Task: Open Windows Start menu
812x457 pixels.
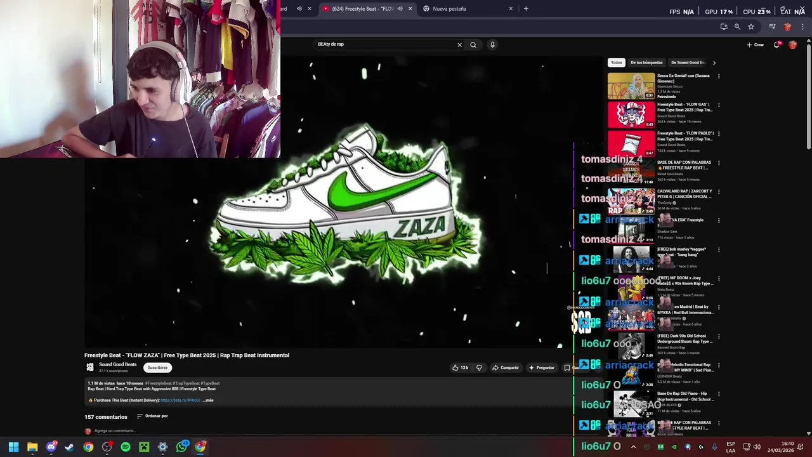Action: (13, 447)
